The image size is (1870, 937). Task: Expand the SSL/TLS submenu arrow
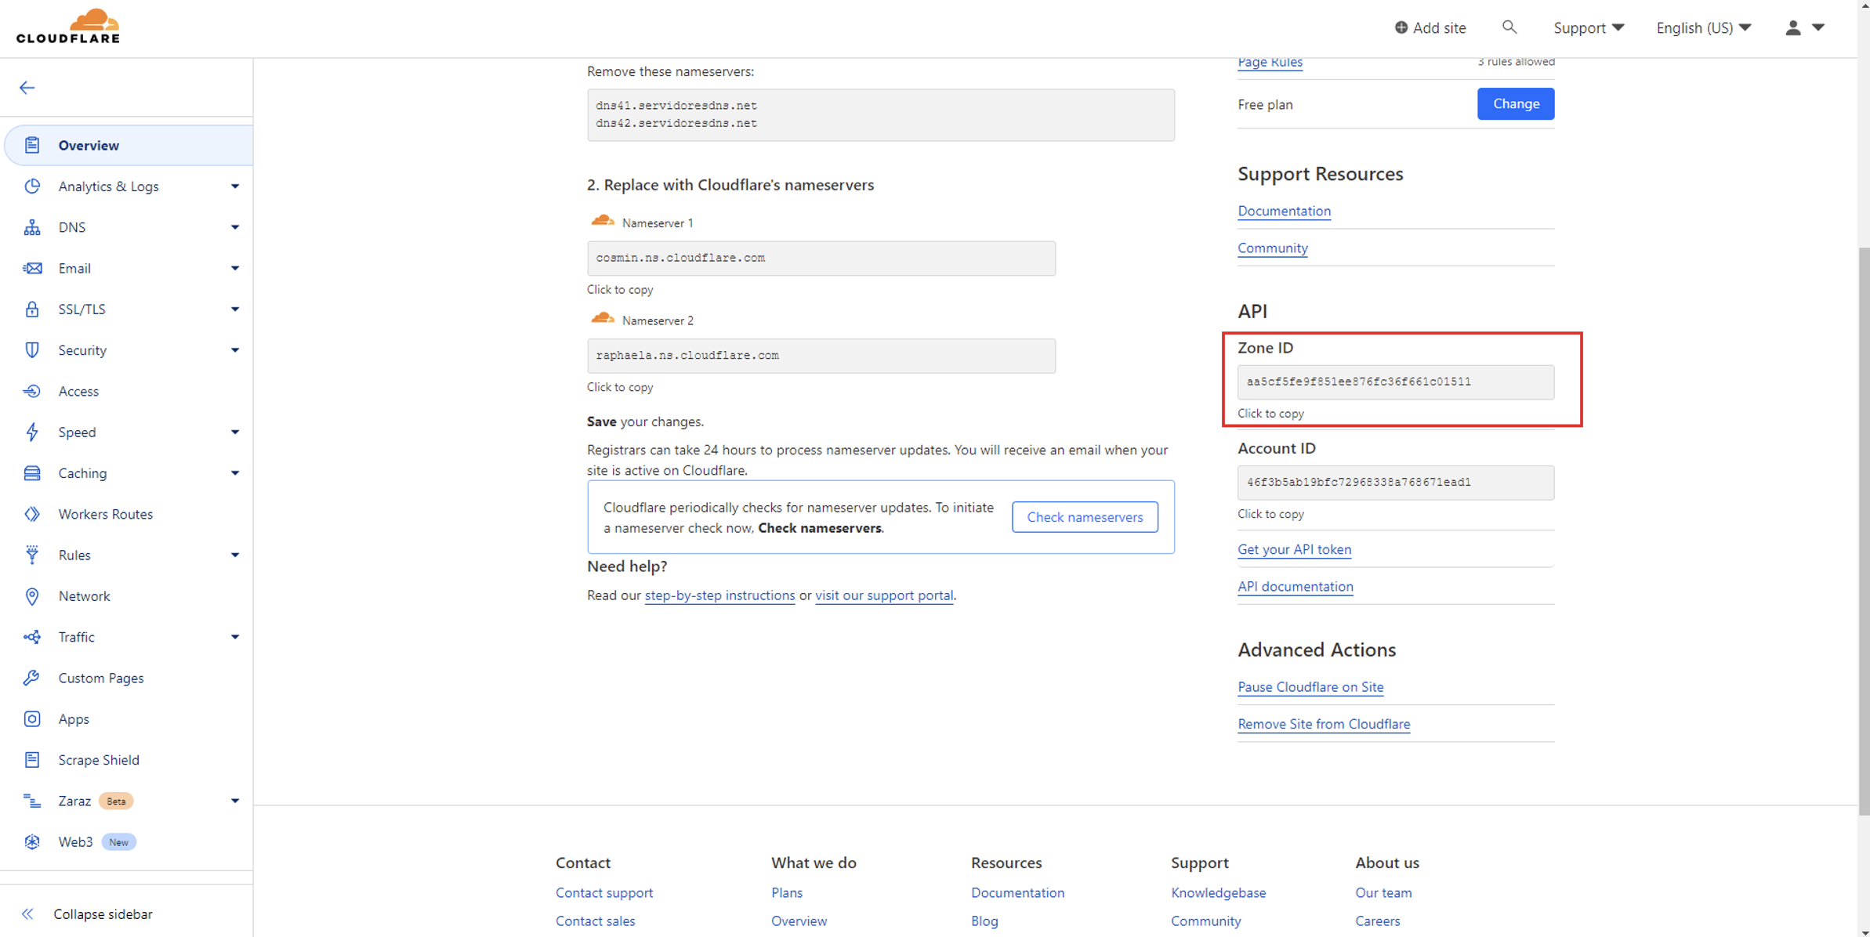point(235,309)
